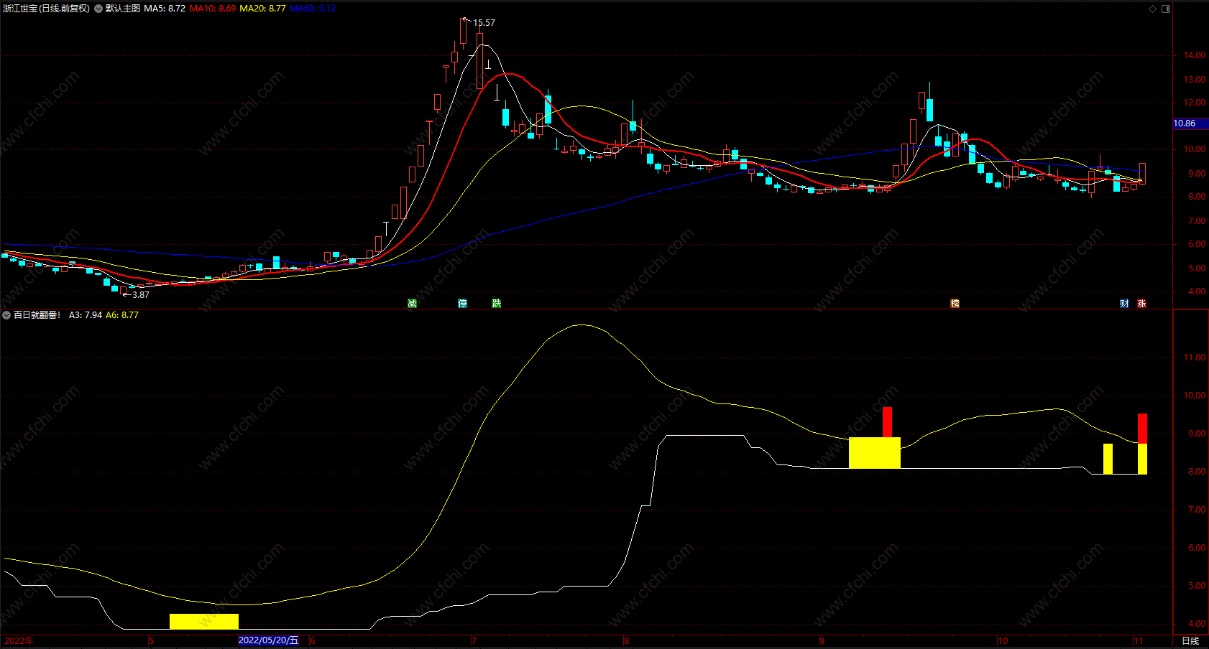This screenshot has height=649, width=1209.
Task: Click the 日线 period label
Action: [1190, 641]
